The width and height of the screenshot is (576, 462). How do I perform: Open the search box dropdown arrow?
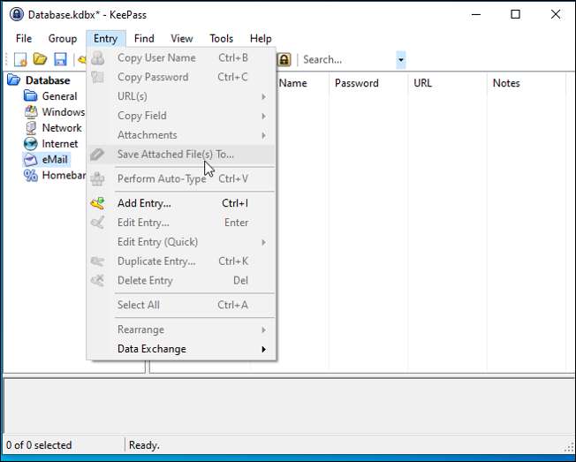pyautogui.click(x=401, y=59)
